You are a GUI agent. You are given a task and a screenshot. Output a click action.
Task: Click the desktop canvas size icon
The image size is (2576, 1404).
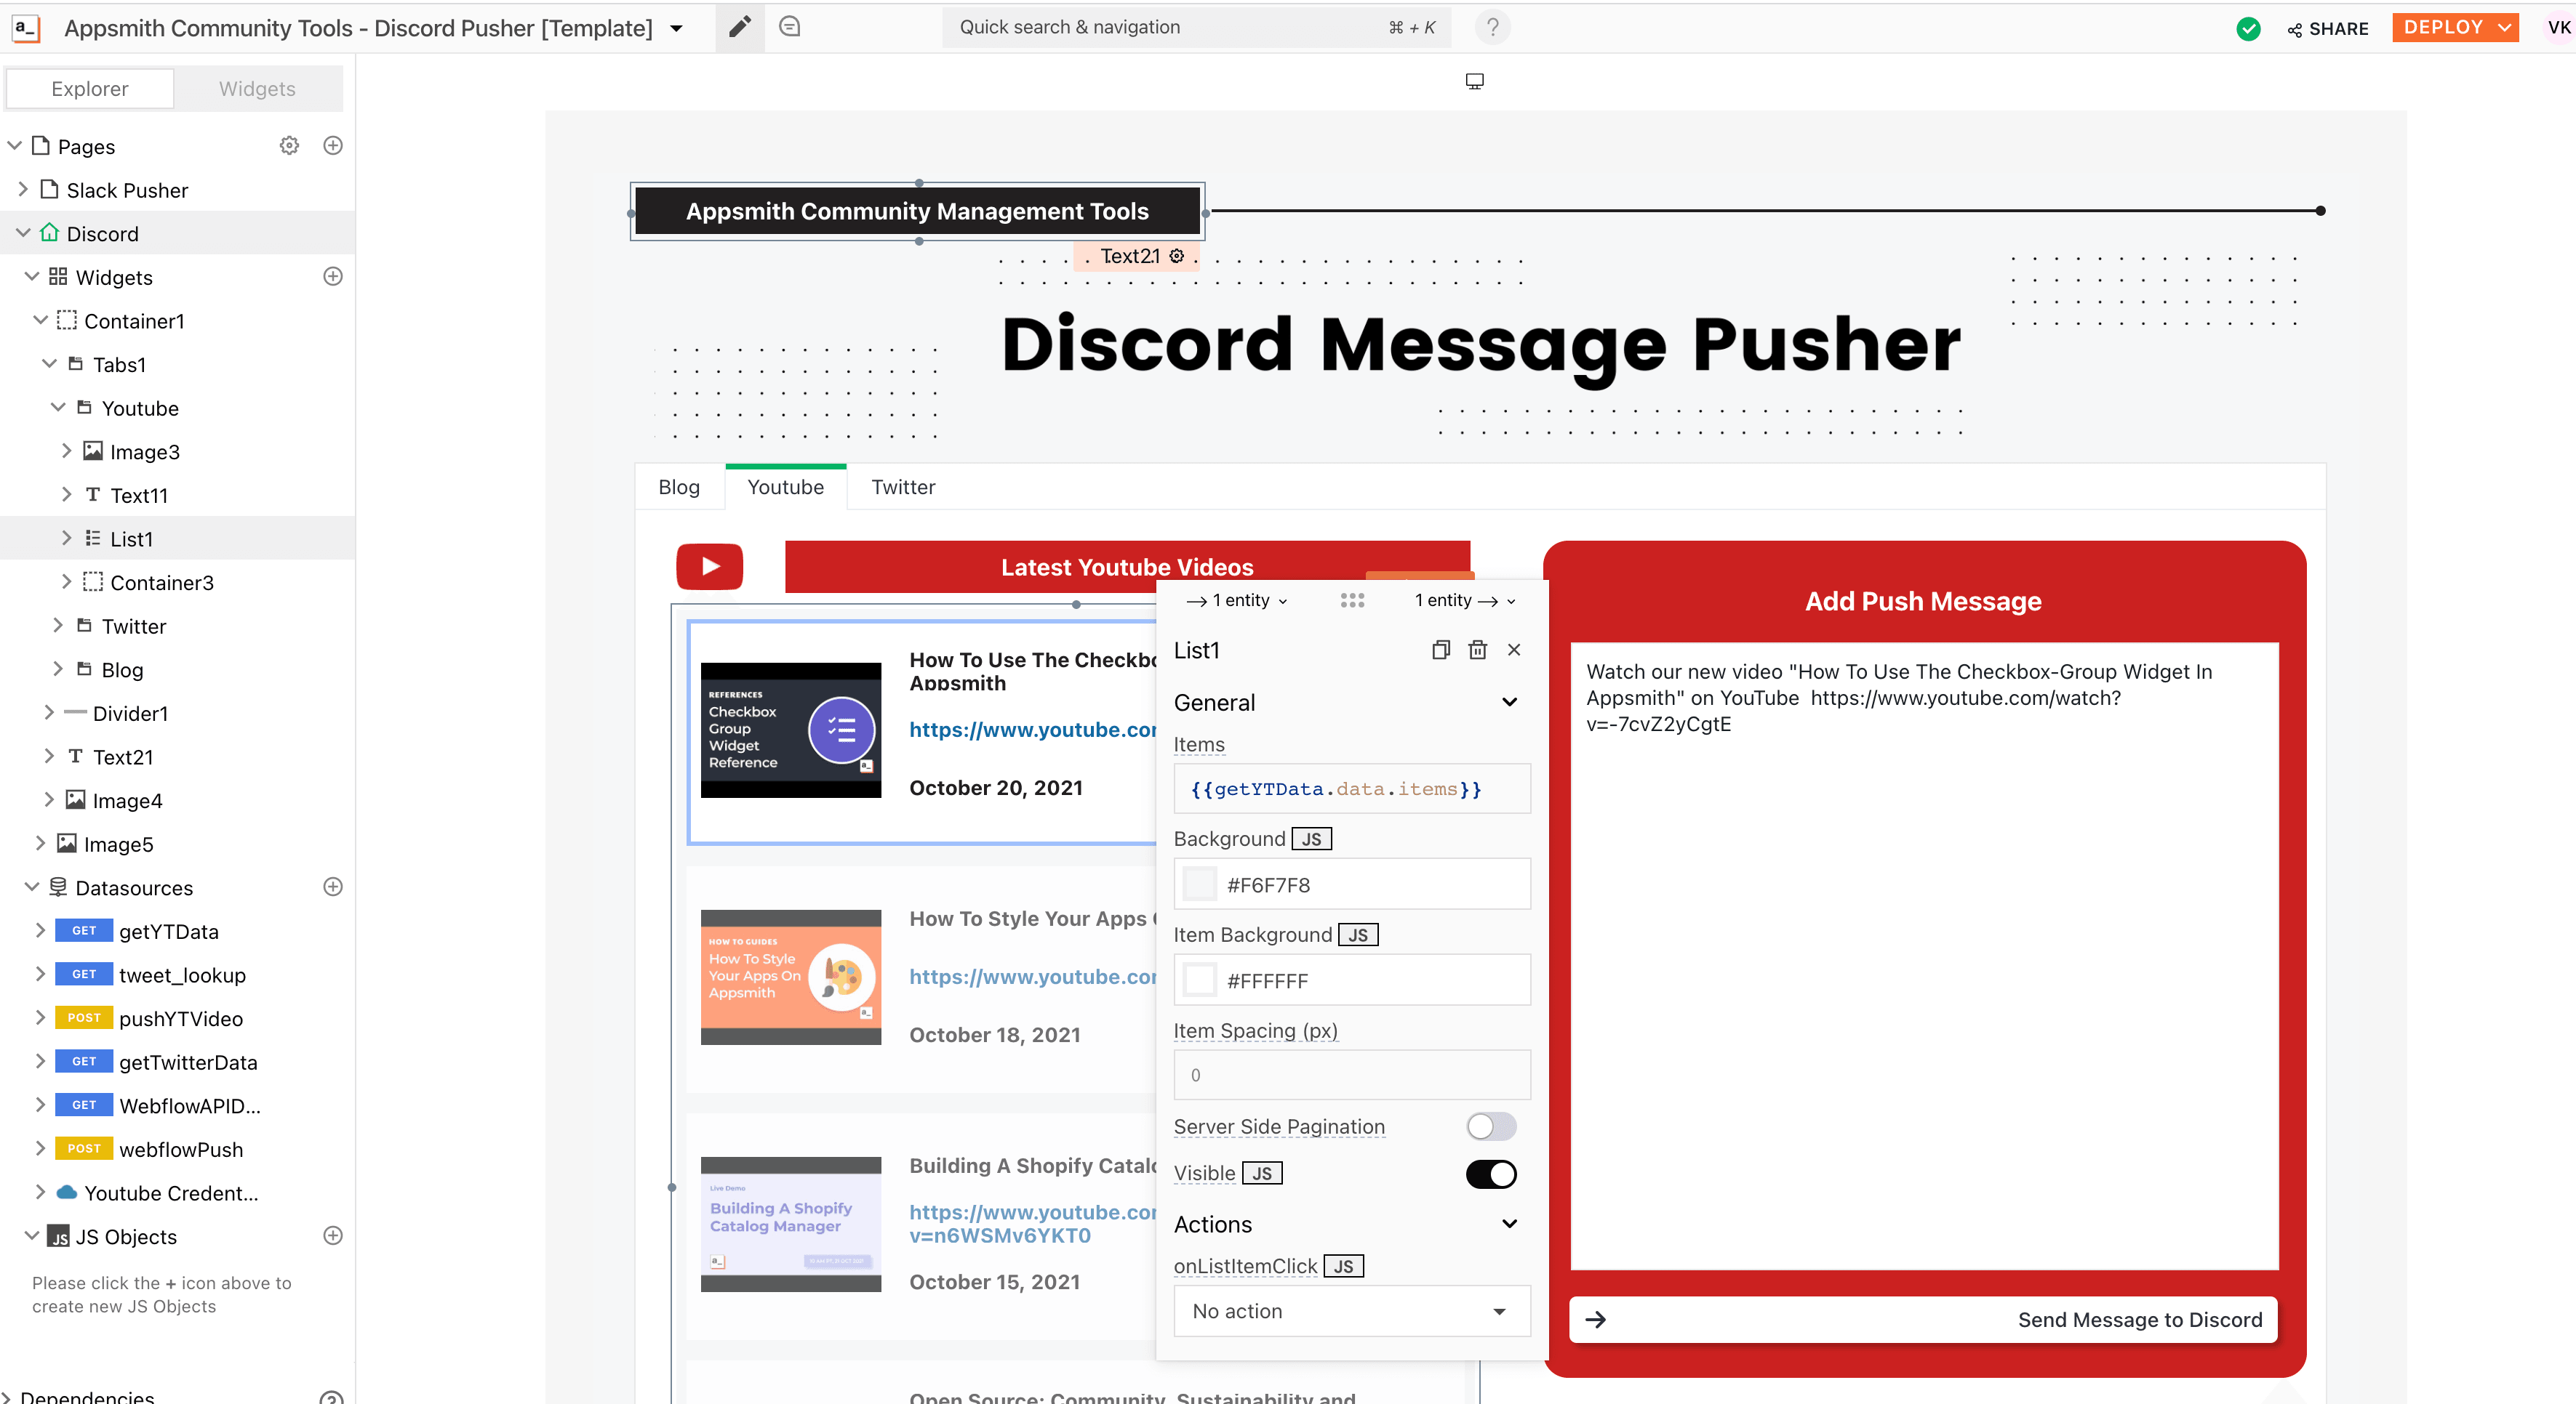click(1475, 81)
